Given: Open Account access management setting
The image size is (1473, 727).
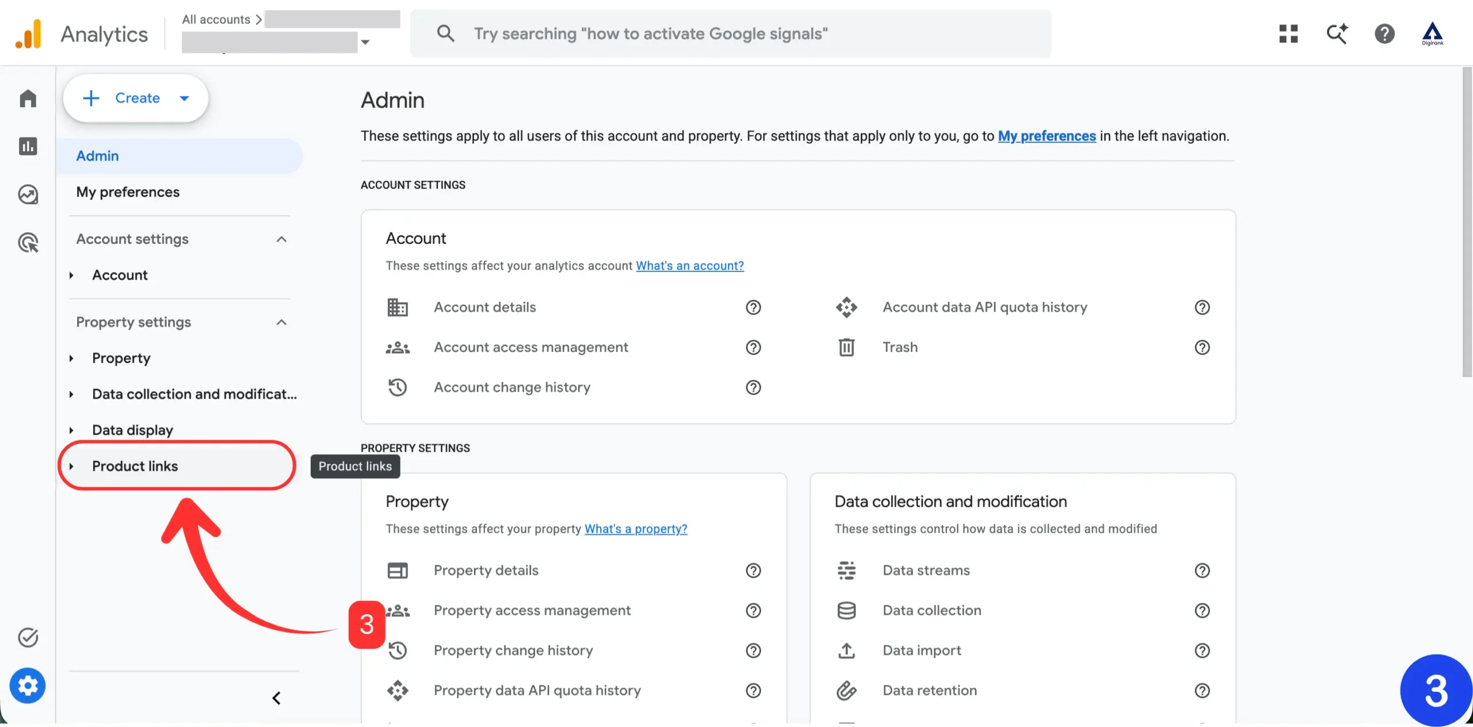Looking at the screenshot, I should [x=531, y=347].
